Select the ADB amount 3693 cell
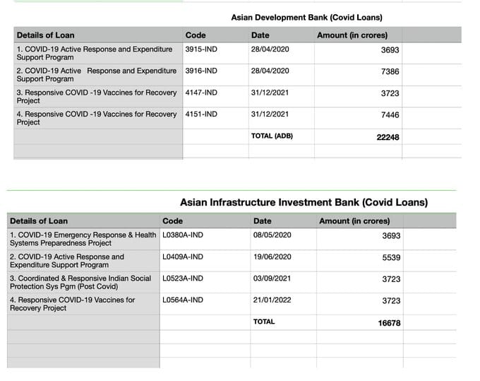Screen dimensions: 480x381 pyautogui.click(x=358, y=53)
